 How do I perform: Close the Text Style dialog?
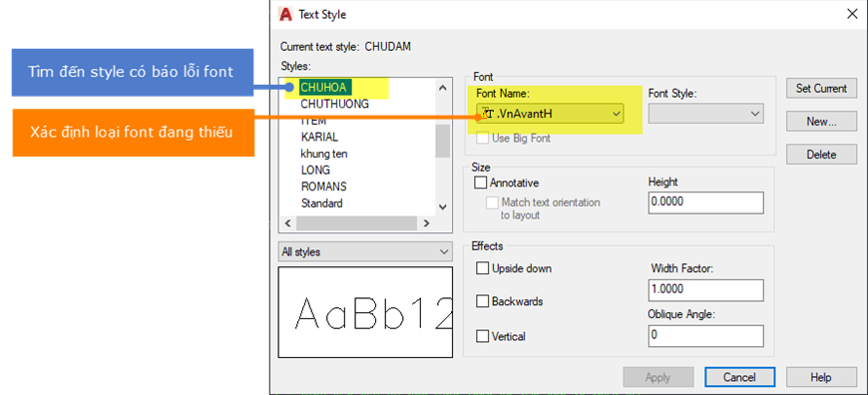[x=852, y=14]
